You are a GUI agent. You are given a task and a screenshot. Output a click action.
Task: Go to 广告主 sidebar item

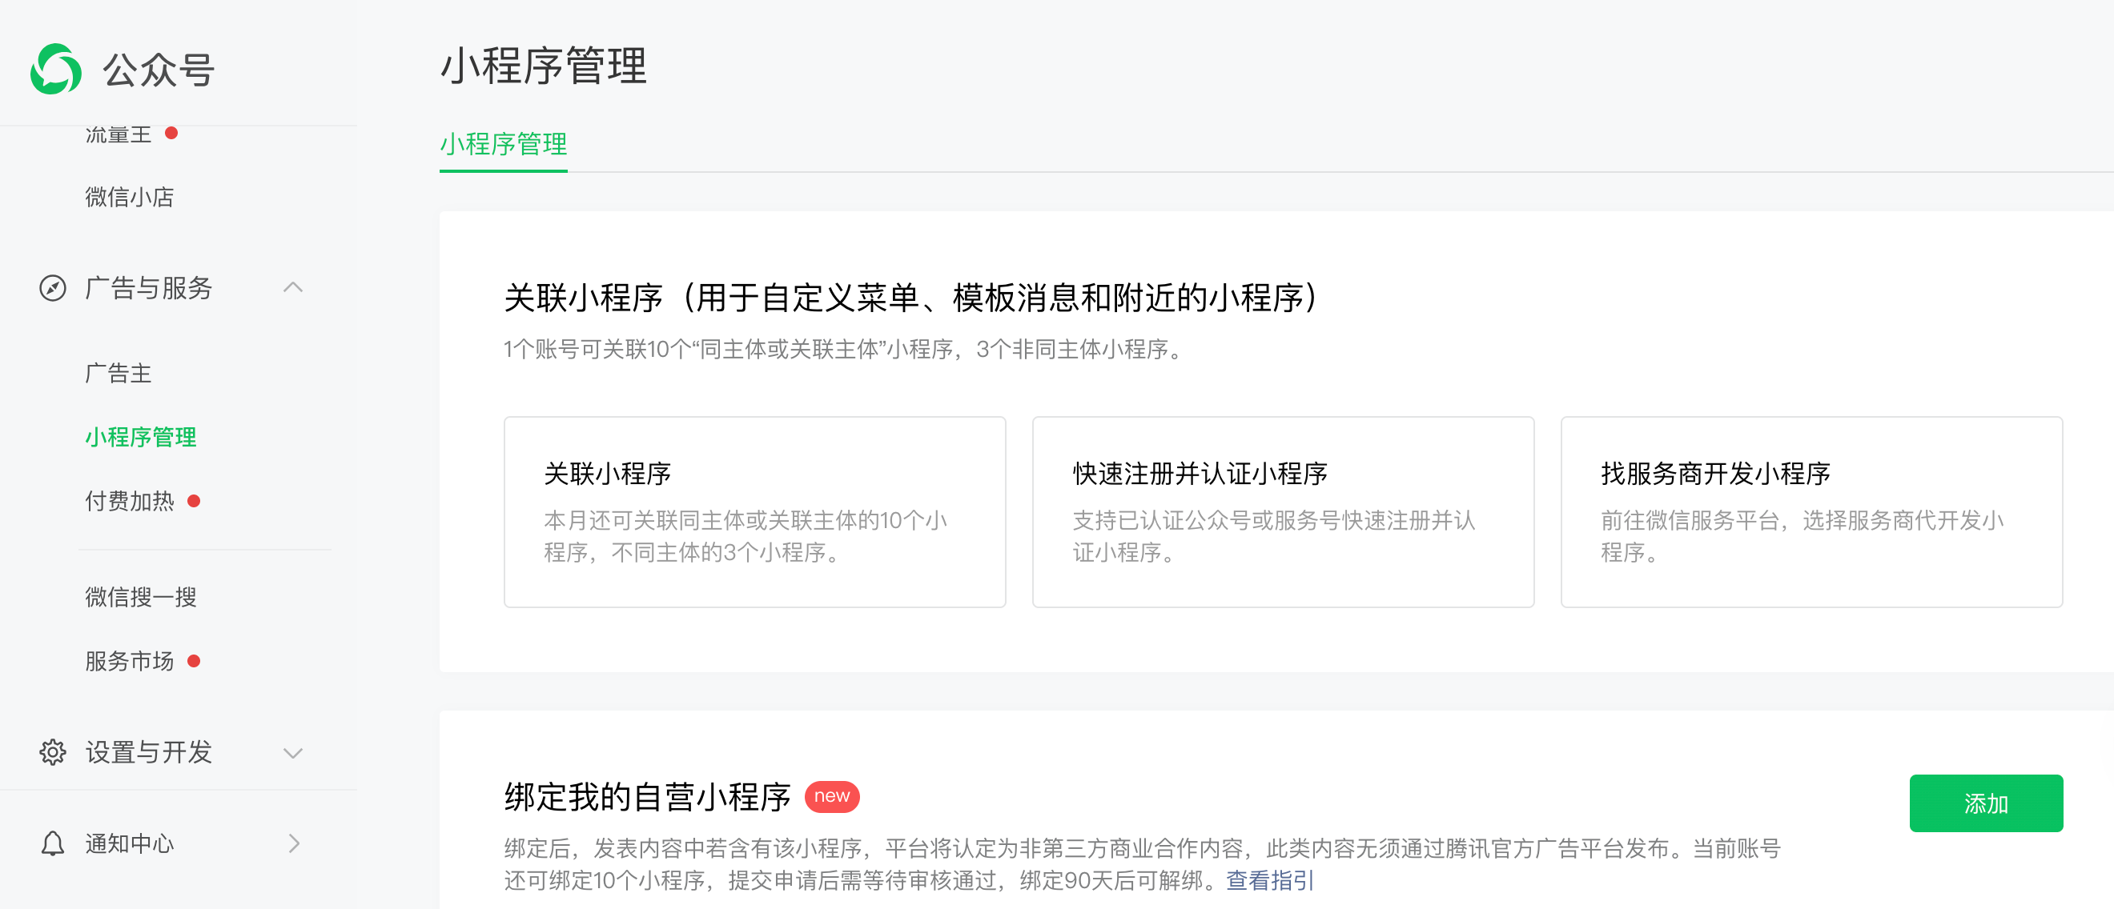[x=119, y=373]
